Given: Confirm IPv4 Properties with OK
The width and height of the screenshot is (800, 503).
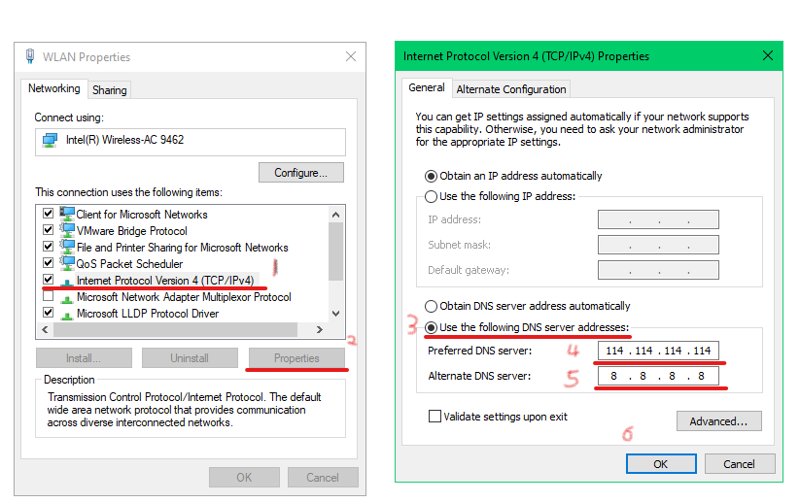Looking at the screenshot, I should [661, 464].
